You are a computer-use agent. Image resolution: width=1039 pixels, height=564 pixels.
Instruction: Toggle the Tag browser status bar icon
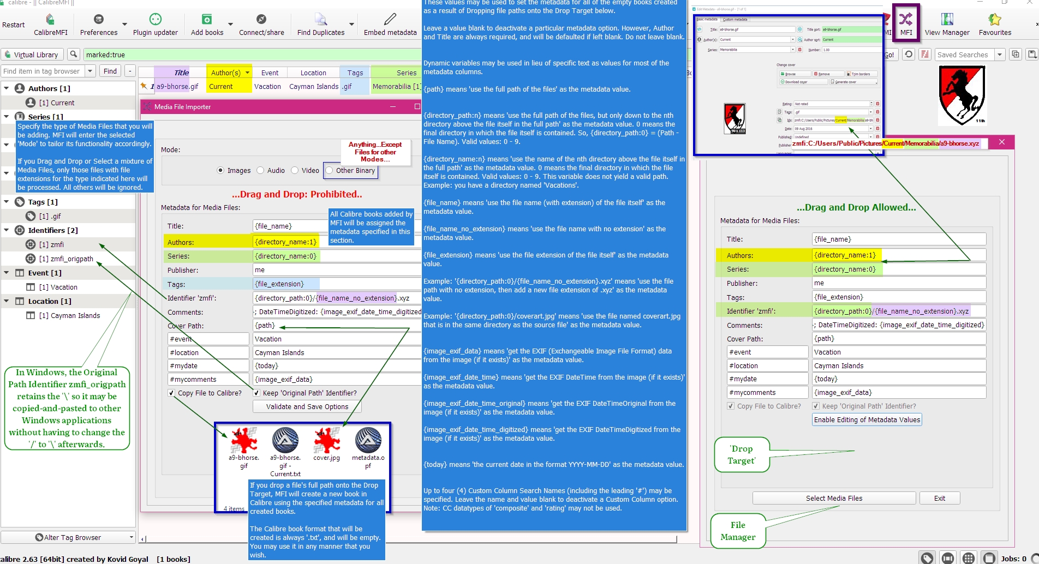[927, 558]
